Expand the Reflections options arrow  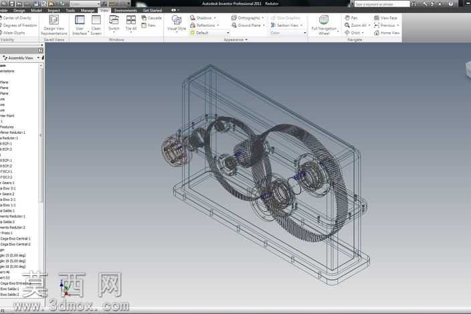click(218, 25)
